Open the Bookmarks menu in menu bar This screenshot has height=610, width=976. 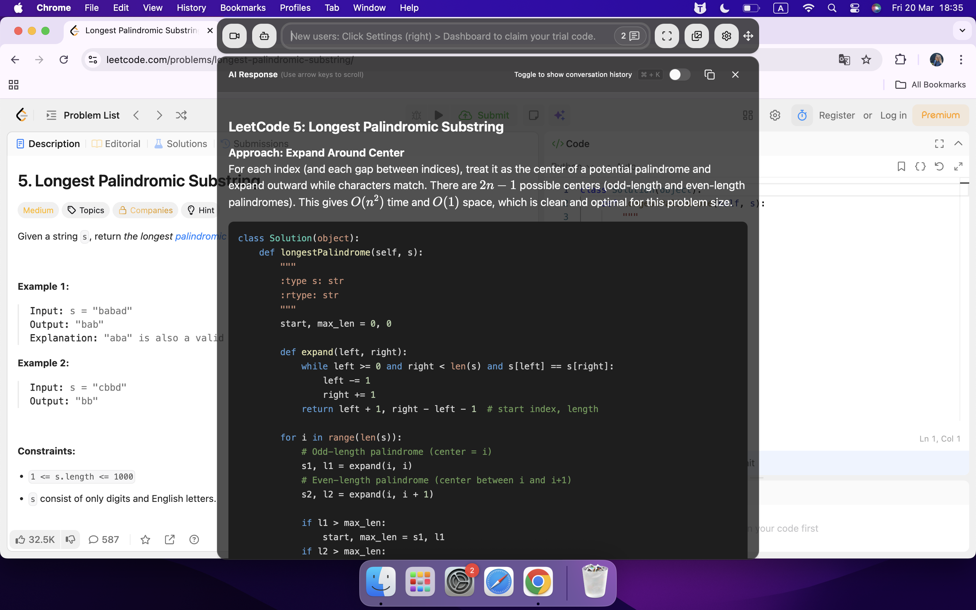click(x=242, y=8)
